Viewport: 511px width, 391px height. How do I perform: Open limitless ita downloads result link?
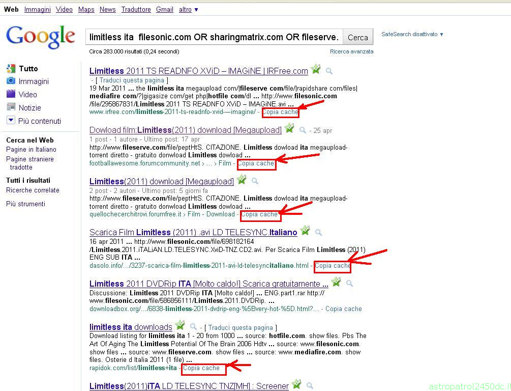131,327
